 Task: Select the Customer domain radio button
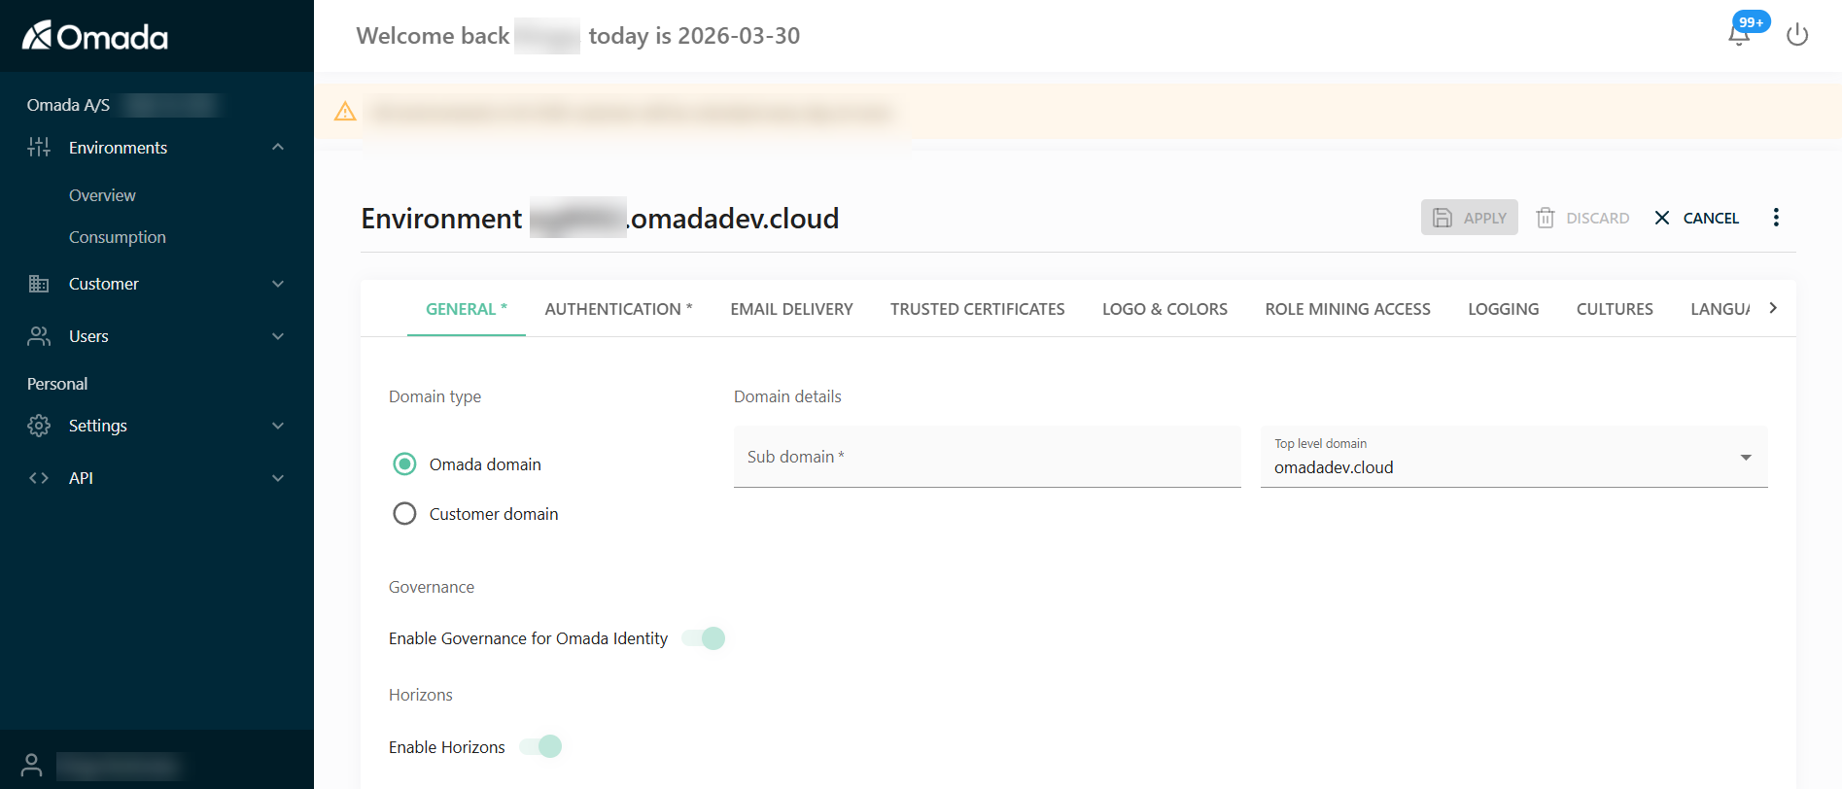[x=404, y=514]
